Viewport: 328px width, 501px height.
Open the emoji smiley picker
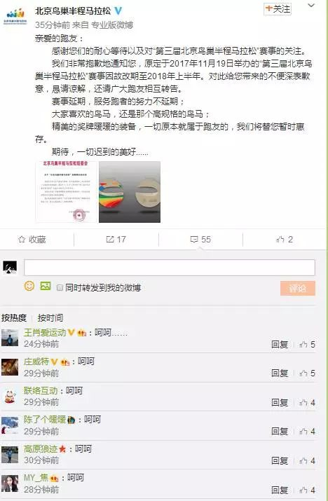coord(29,286)
